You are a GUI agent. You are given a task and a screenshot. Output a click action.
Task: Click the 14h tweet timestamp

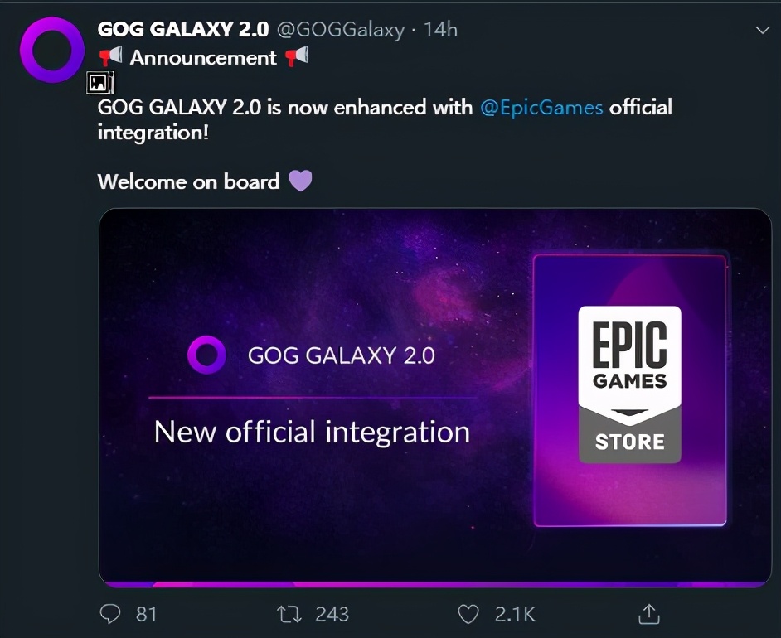pyautogui.click(x=440, y=30)
